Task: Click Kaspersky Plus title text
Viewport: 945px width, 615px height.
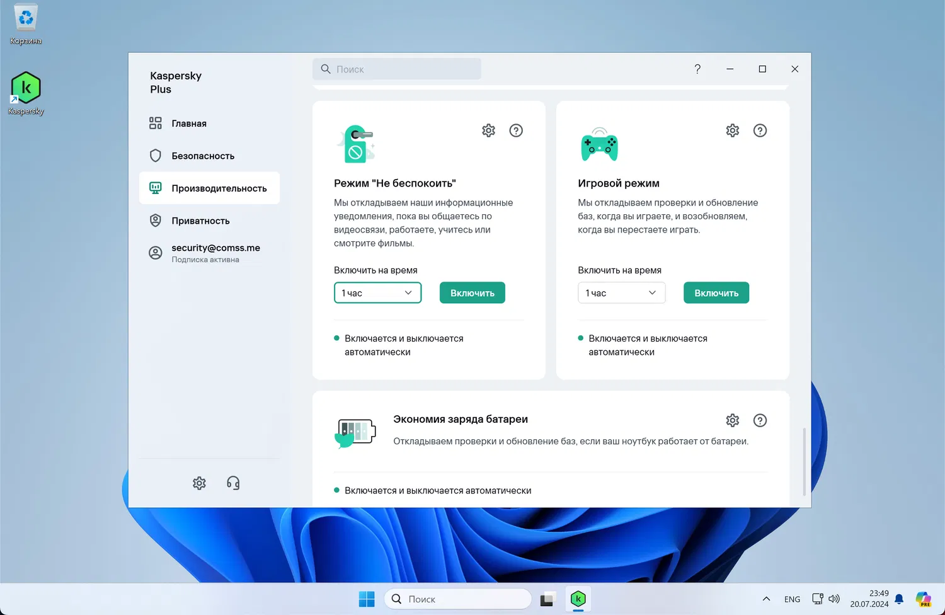Action: coord(176,83)
